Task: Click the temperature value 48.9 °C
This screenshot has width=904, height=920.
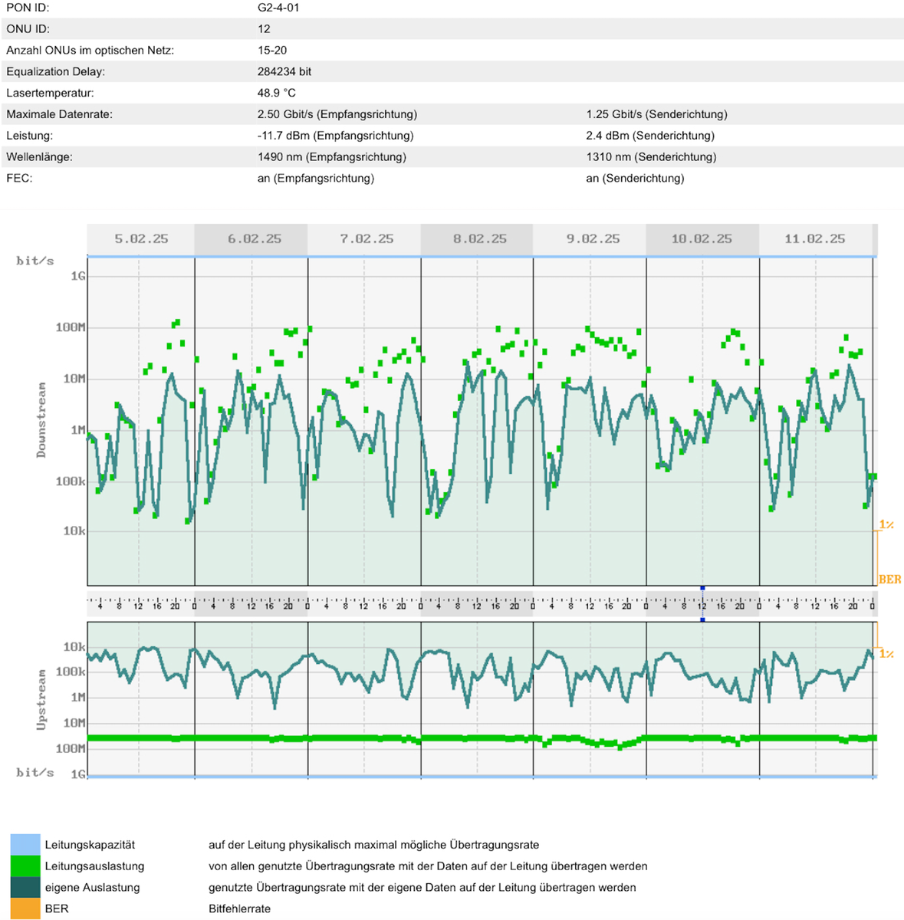Action: pos(277,93)
